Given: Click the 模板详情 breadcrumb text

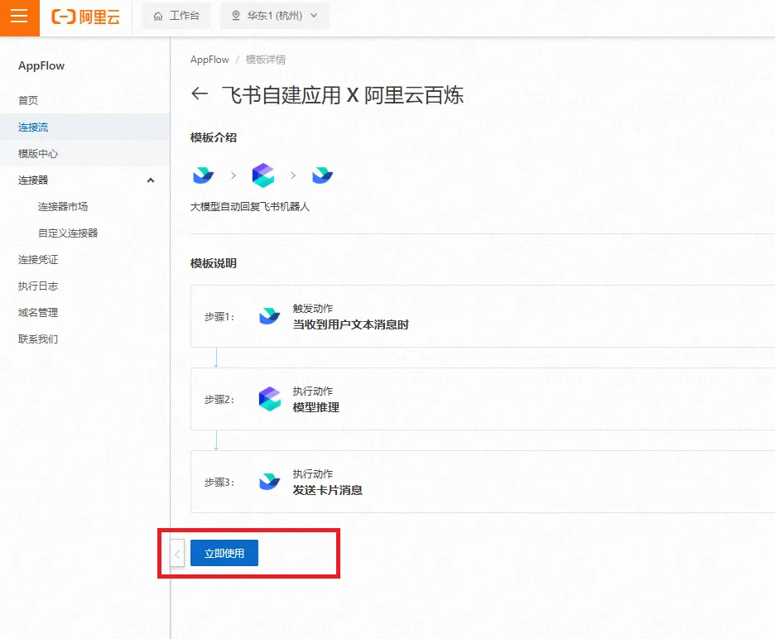Looking at the screenshot, I should (x=266, y=60).
